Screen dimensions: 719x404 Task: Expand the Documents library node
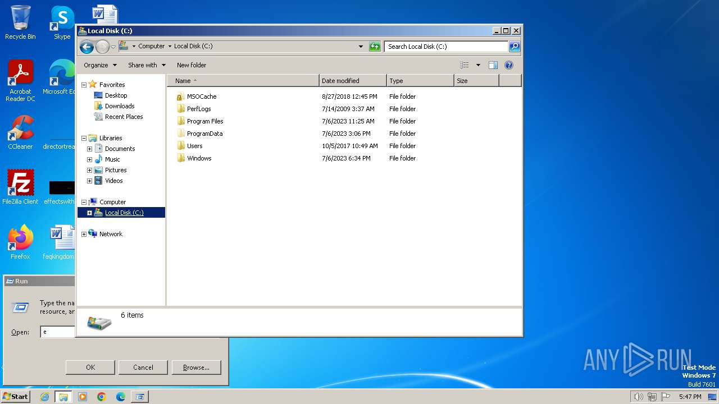[89, 149]
